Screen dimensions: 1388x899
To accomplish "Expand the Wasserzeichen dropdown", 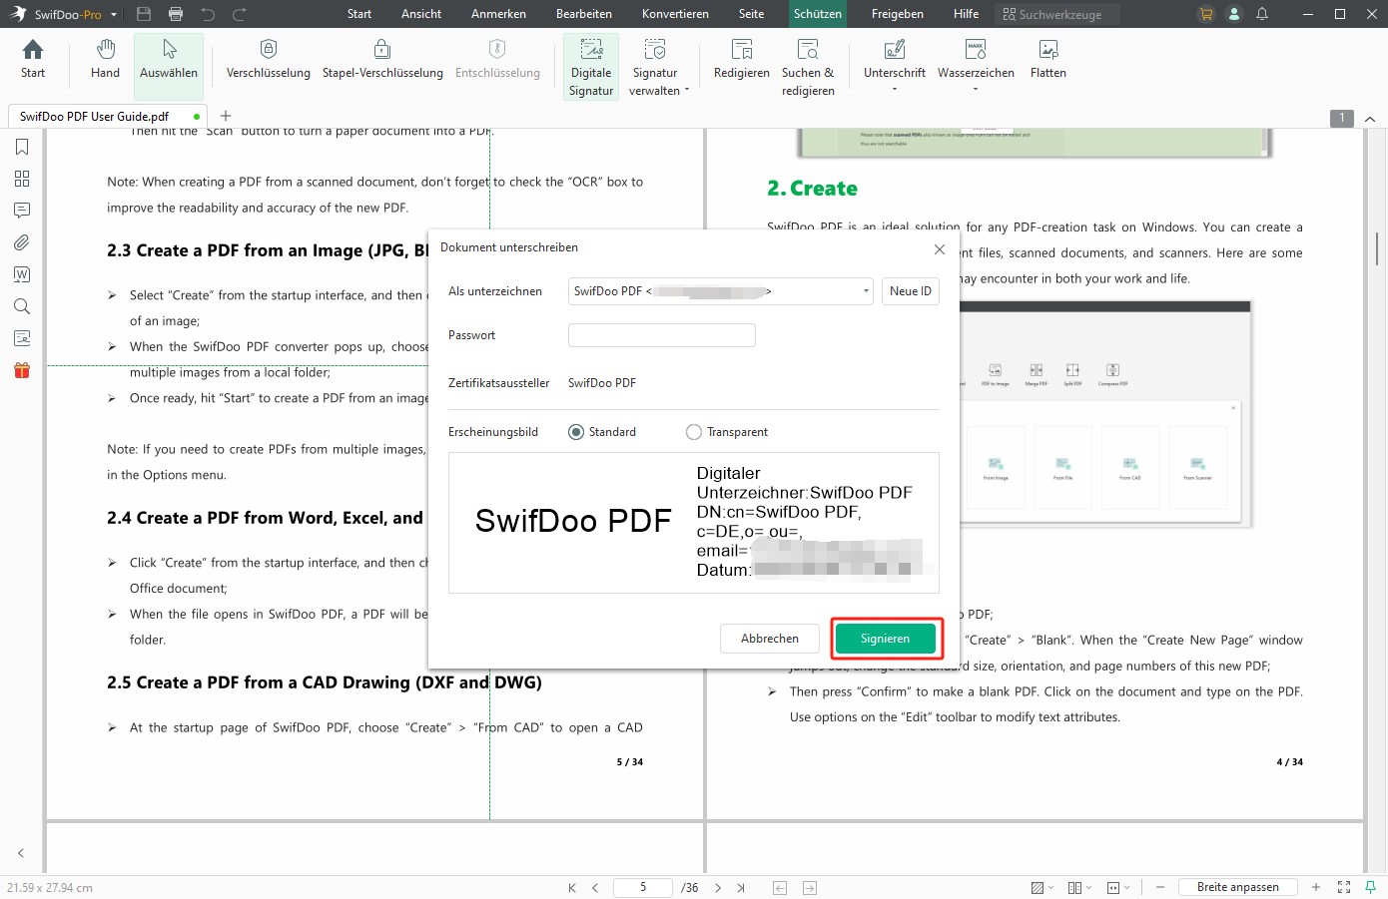I will pos(976,90).
